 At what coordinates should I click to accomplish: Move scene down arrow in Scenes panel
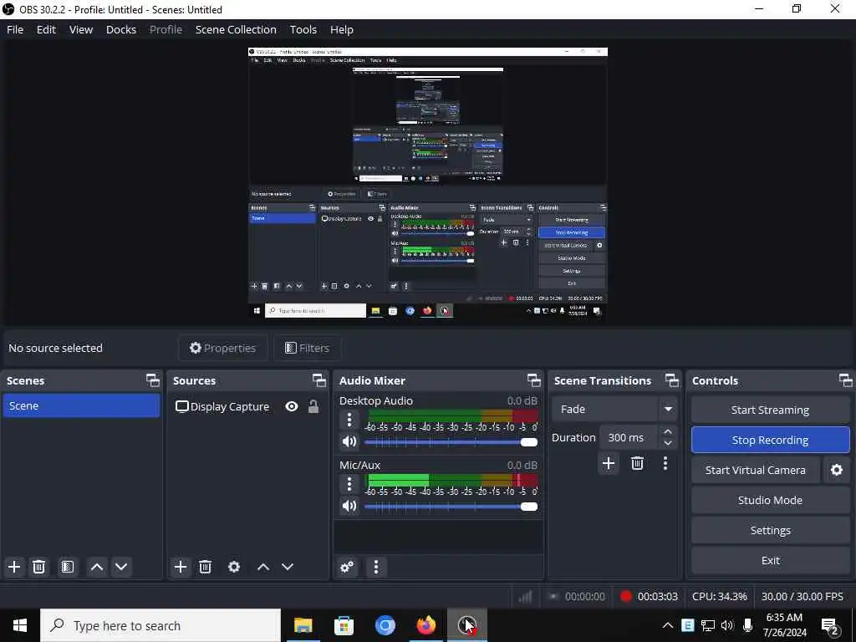pyautogui.click(x=121, y=567)
